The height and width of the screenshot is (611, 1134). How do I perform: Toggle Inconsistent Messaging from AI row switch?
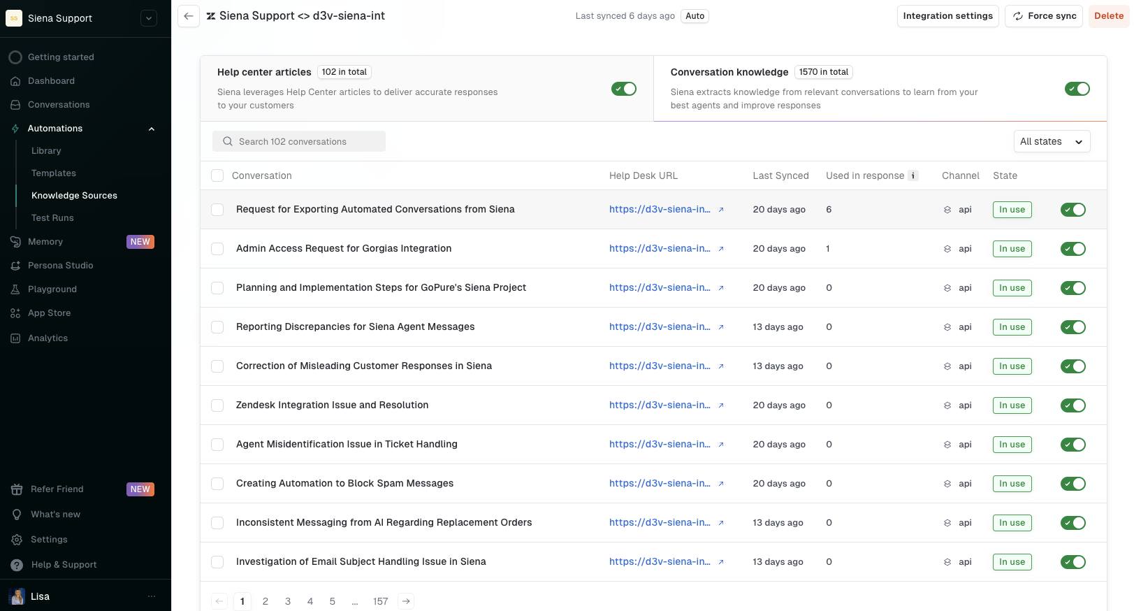click(1073, 523)
